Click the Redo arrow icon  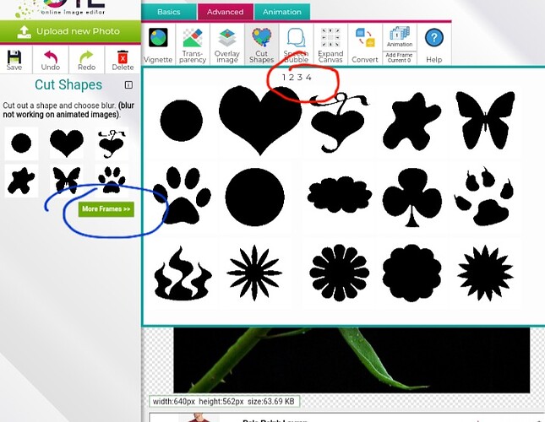[x=86, y=60]
